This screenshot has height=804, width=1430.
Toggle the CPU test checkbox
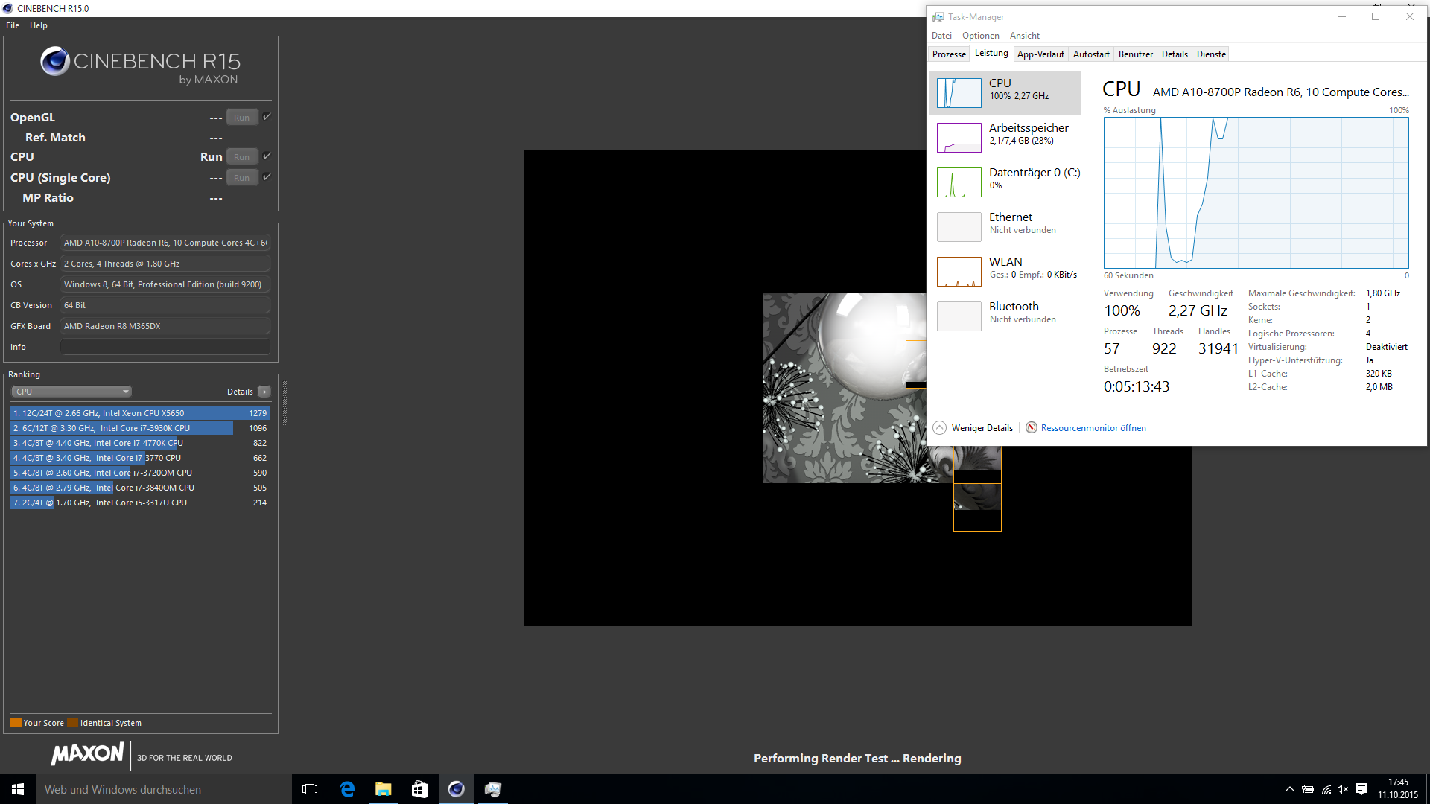coord(267,156)
